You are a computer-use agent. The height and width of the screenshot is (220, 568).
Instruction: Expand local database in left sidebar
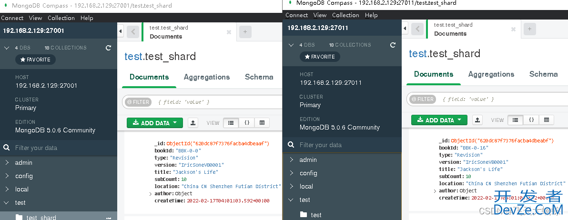point(7,190)
